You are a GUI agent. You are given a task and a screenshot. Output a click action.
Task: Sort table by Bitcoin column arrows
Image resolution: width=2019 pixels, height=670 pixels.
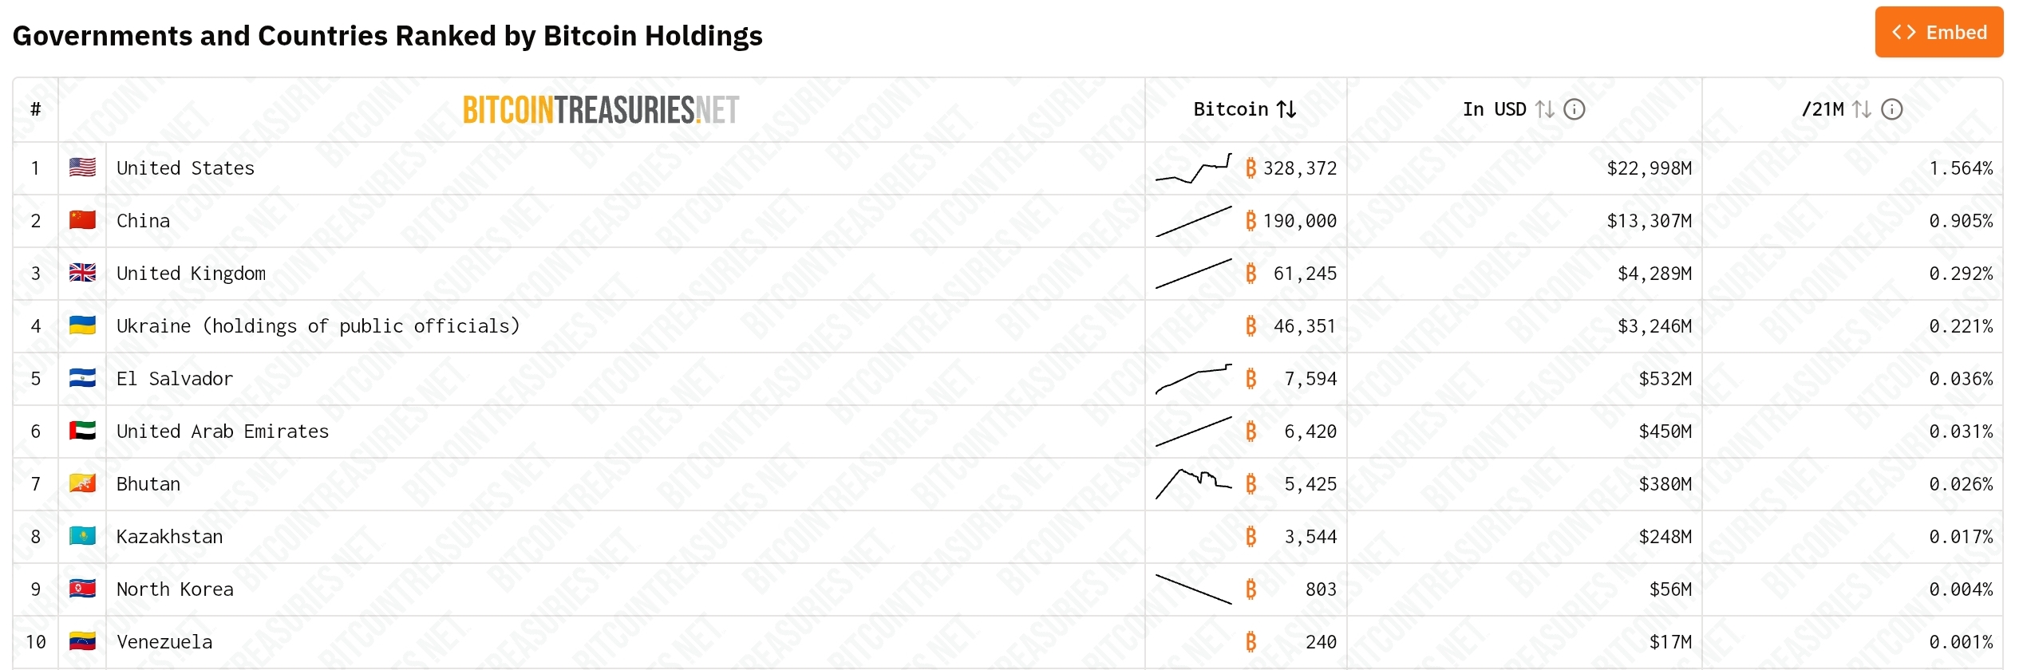pyautogui.click(x=1286, y=109)
